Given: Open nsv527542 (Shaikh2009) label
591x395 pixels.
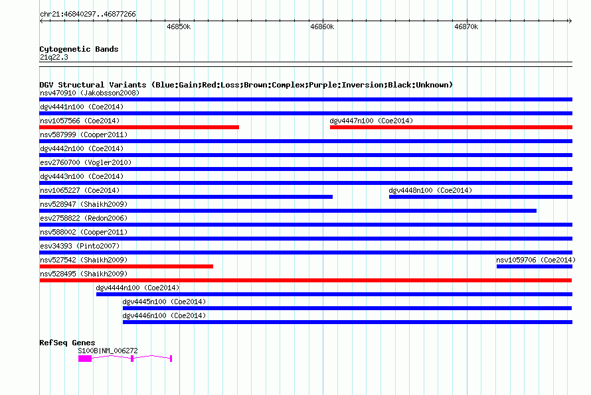Looking at the screenshot, I should 84,260.
